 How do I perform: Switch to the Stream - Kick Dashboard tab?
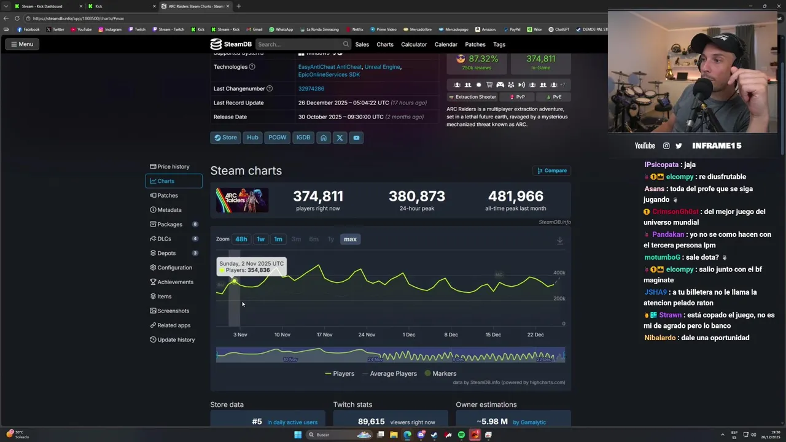pyautogui.click(x=48, y=6)
